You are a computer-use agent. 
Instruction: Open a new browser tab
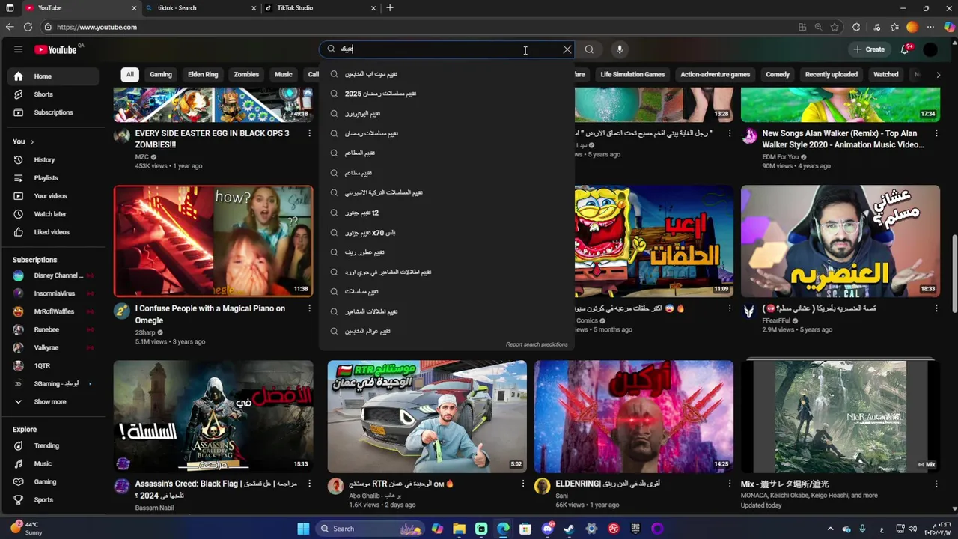(390, 8)
